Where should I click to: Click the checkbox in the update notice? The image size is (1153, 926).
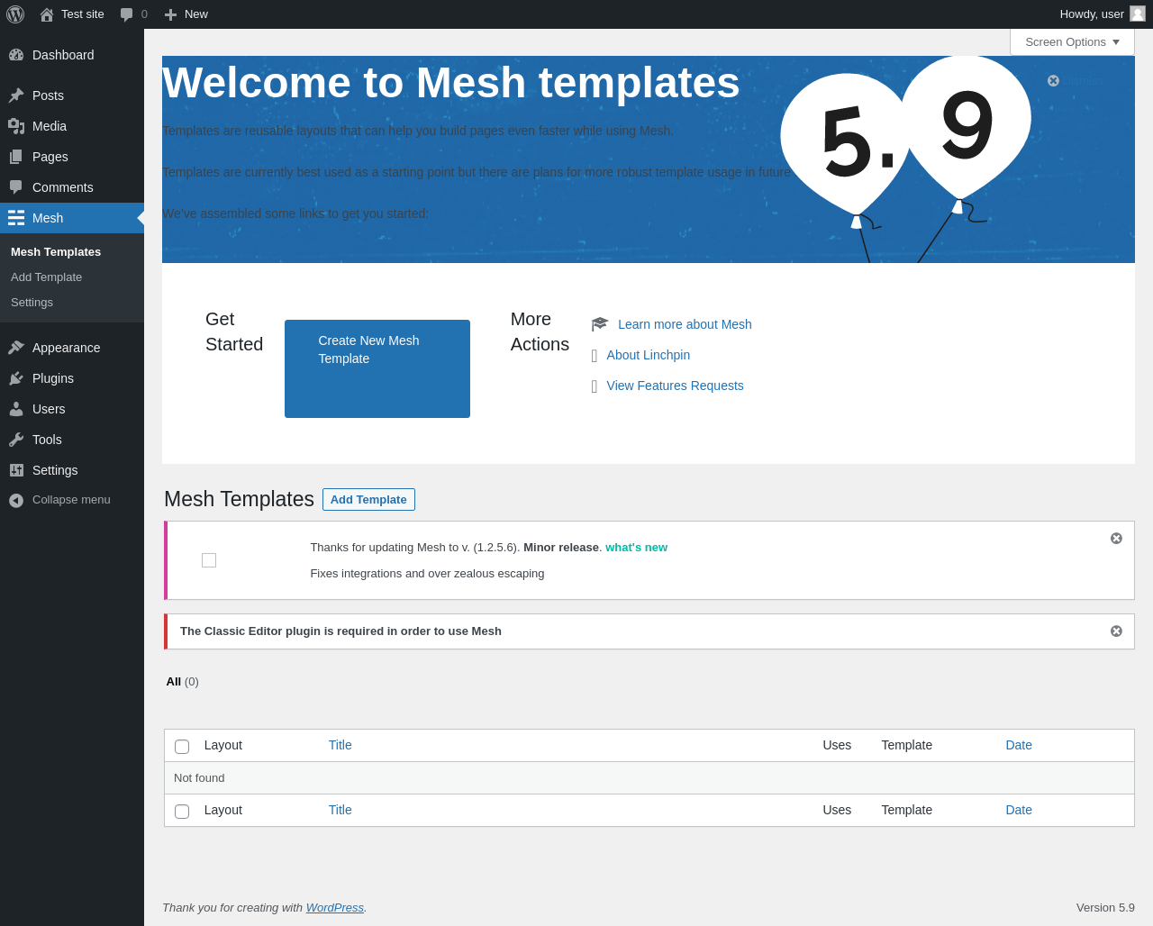click(209, 560)
